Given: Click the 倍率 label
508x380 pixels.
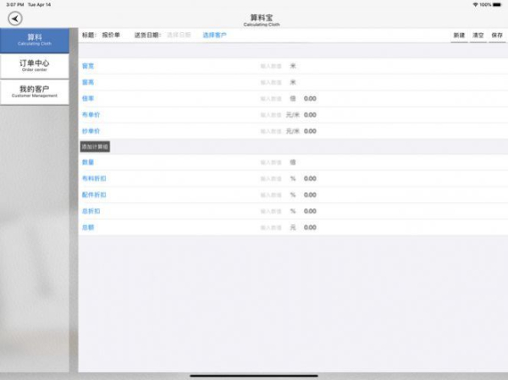Looking at the screenshot, I should point(88,98).
